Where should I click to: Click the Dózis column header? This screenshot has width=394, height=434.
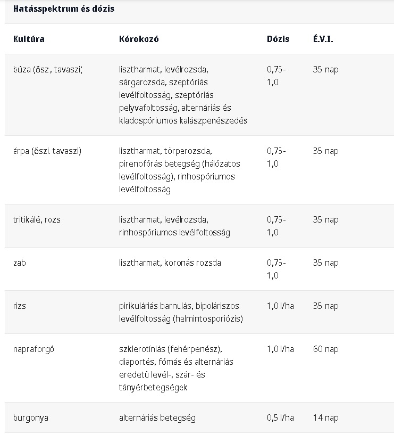pyautogui.click(x=278, y=39)
